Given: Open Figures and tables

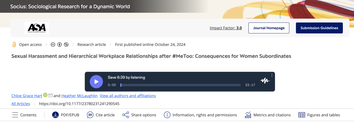Looking at the screenshot, I should point(319,115).
